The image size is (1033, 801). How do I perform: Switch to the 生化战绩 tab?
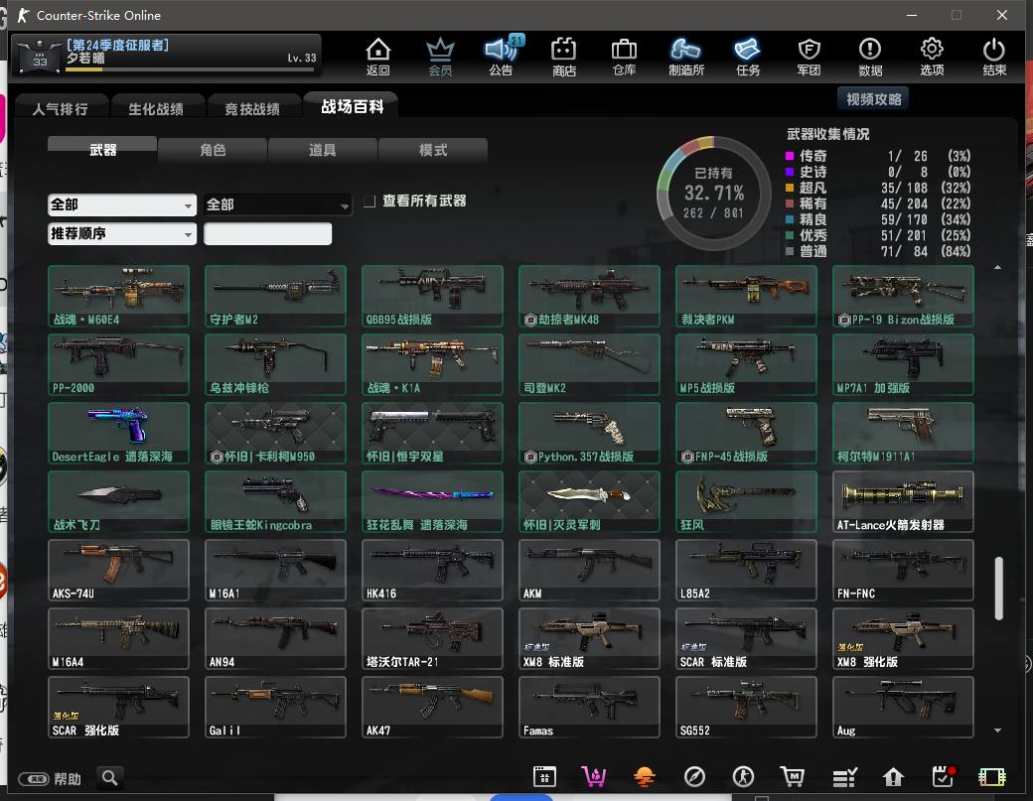pos(155,108)
